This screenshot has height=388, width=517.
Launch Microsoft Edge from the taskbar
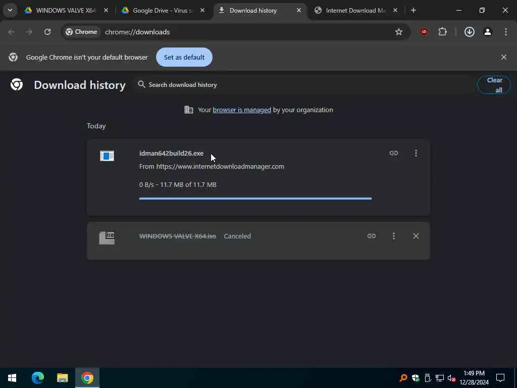point(37,378)
